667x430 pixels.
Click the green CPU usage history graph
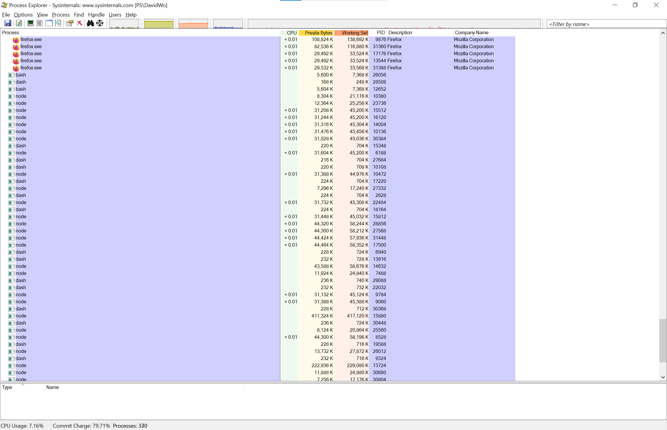point(124,24)
